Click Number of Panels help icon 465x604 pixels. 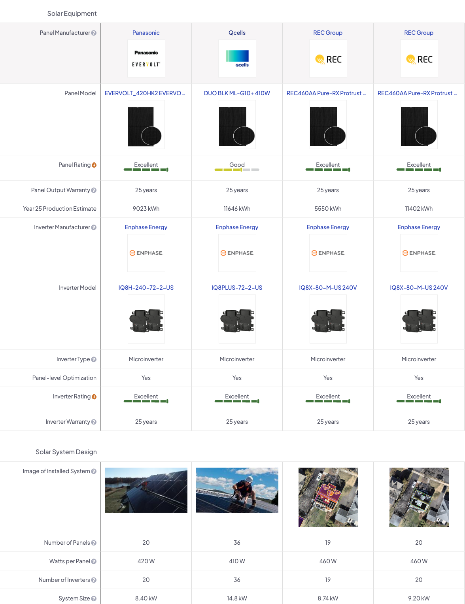[94, 543]
